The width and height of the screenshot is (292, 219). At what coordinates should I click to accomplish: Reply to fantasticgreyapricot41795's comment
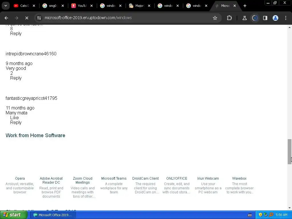[16, 123]
